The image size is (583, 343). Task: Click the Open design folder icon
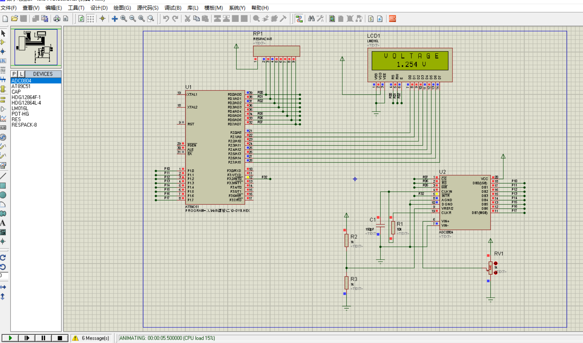pos(14,19)
